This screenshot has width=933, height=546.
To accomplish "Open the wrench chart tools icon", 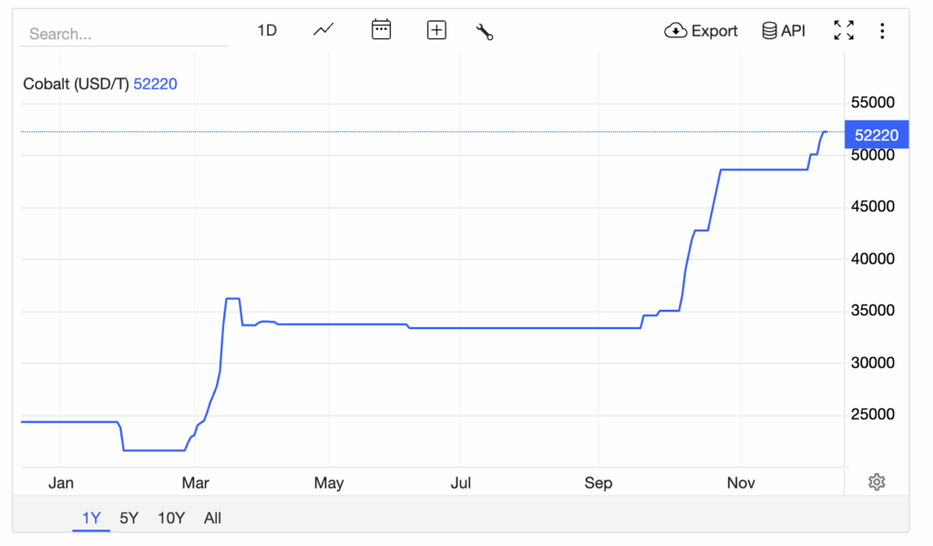I will click(x=485, y=31).
